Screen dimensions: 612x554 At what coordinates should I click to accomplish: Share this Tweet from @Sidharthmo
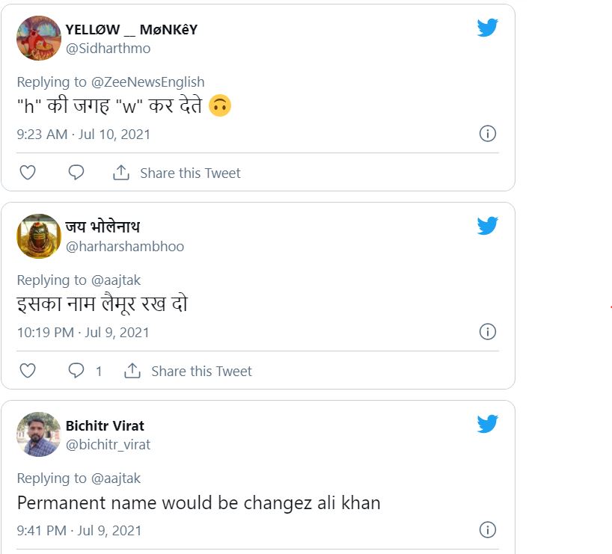(x=177, y=173)
